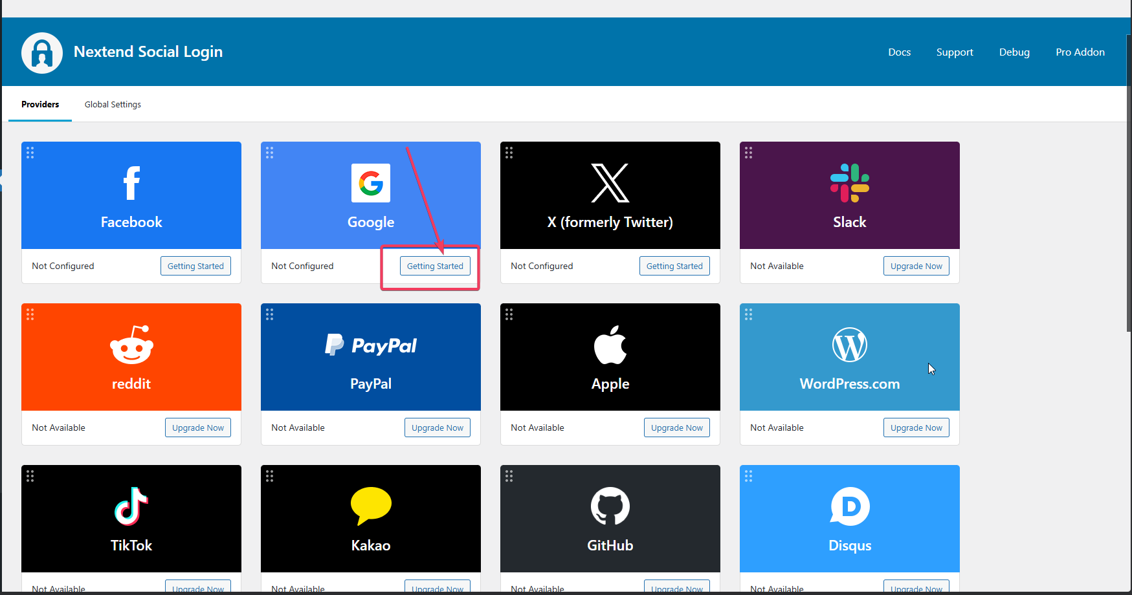Screen dimensions: 1132x595
Task: Click the Disqus card drag handle
Action: 749,476
